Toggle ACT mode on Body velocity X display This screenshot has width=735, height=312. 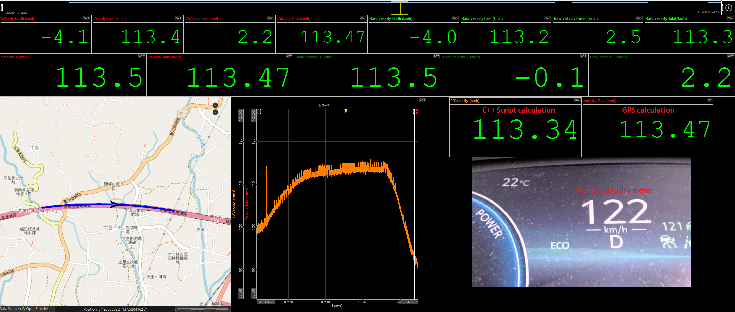(436, 57)
